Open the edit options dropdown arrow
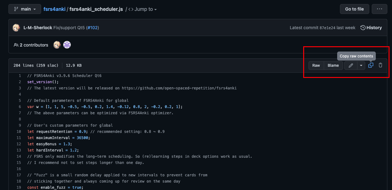This screenshot has height=190, width=392. coord(361,66)
